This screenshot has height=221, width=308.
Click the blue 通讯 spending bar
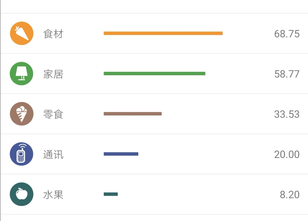121,154
